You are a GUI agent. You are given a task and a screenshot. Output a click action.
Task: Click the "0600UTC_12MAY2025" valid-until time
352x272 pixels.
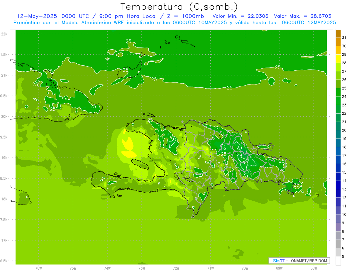tap(309, 22)
